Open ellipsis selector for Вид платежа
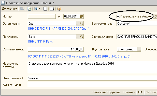 tap(139, 49)
